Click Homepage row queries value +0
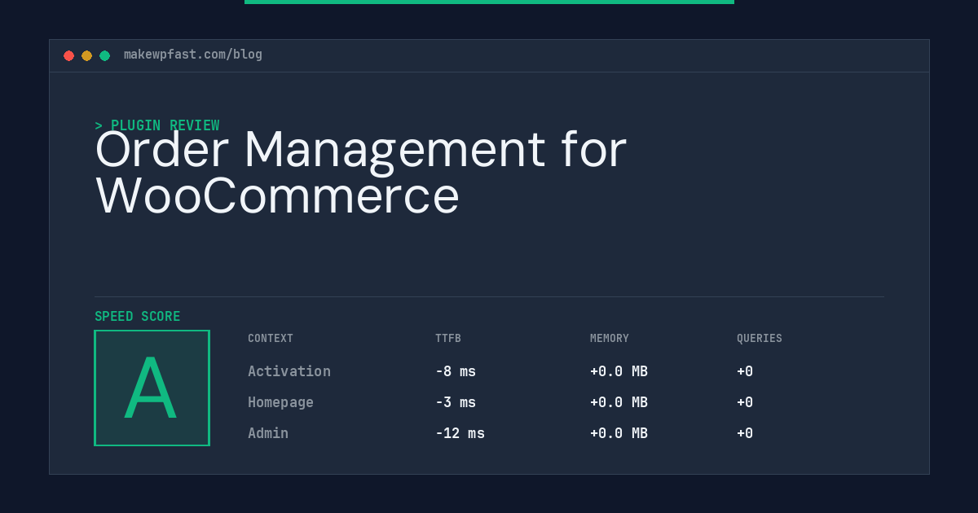This screenshot has height=513, width=978. click(x=745, y=402)
